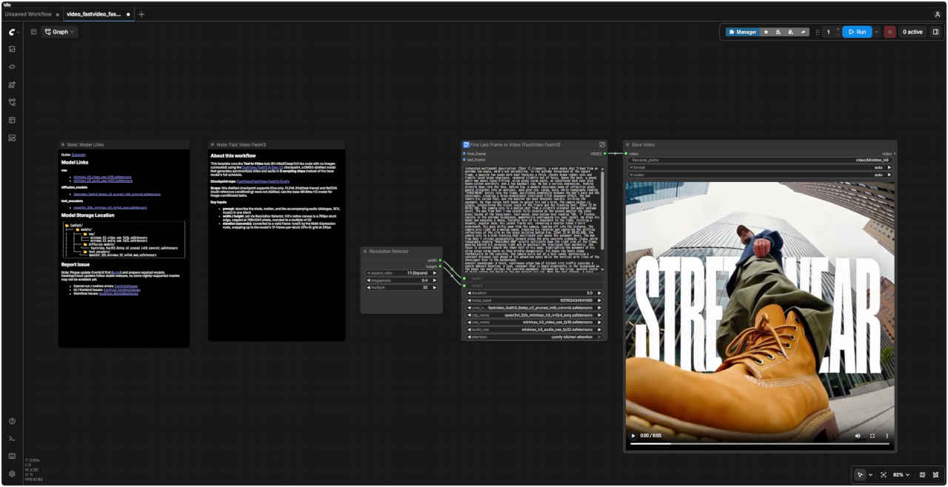Toggle the right side panel icon
The image size is (948, 487).
coord(935,32)
